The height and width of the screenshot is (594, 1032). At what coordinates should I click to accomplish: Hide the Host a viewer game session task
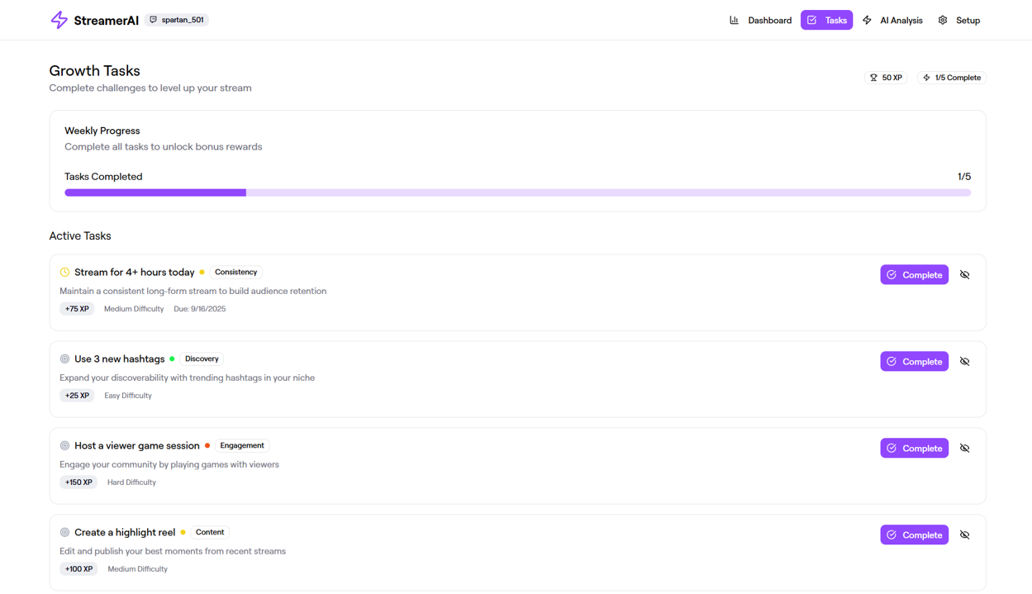(x=964, y=448)
